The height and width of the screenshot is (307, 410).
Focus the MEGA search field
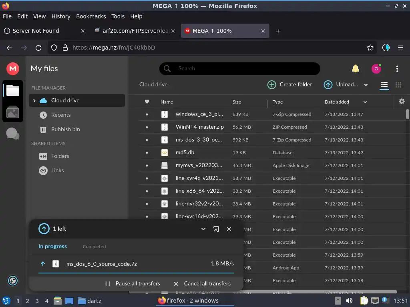pyautogui.click(x=239, y=69)
